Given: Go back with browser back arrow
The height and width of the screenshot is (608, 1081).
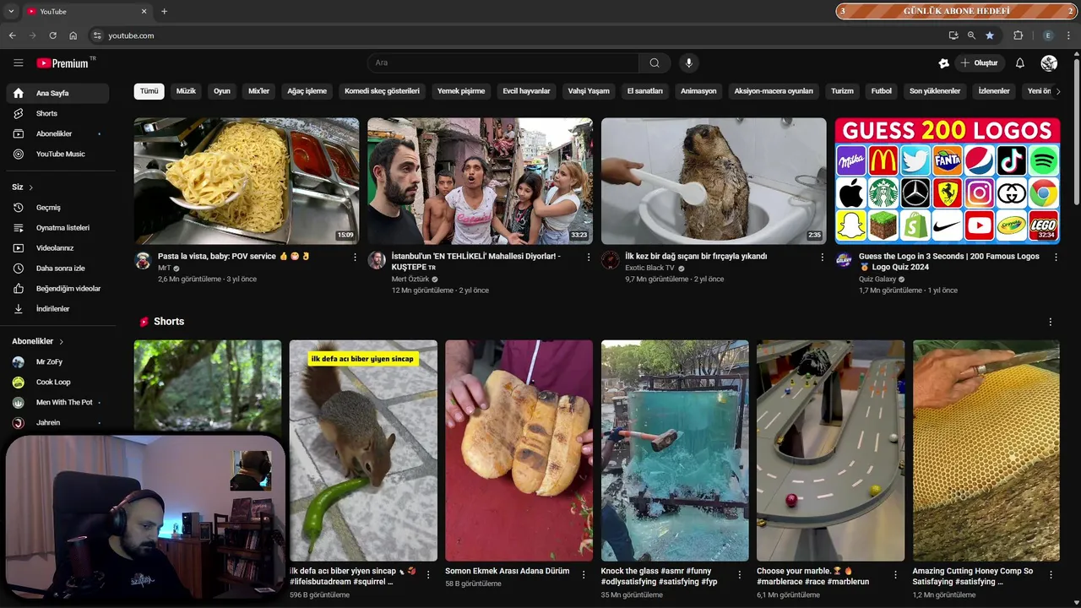Looking at the screenshot, I should [x=12, y=35].
